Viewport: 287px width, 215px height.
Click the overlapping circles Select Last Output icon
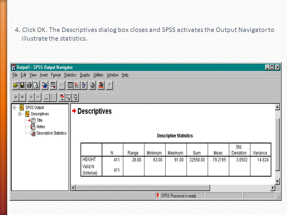click(92, 85)
